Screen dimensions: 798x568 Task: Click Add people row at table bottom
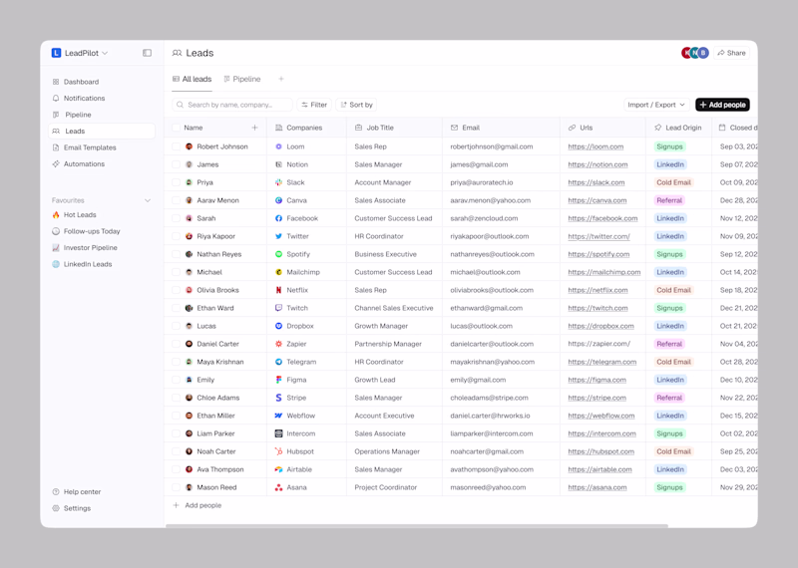click(x=198, y=505)
